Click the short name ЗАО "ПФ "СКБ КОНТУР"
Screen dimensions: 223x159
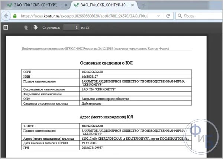click(99, 89)
